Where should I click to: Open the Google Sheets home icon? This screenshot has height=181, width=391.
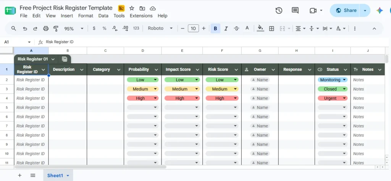(10, 11)
